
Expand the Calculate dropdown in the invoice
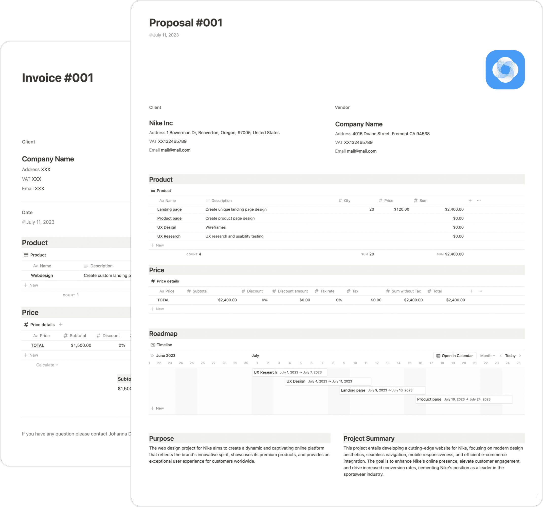point(47,365)
